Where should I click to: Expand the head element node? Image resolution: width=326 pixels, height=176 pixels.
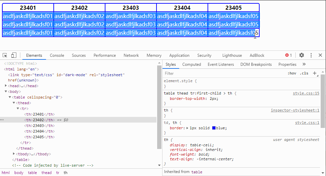6,86
